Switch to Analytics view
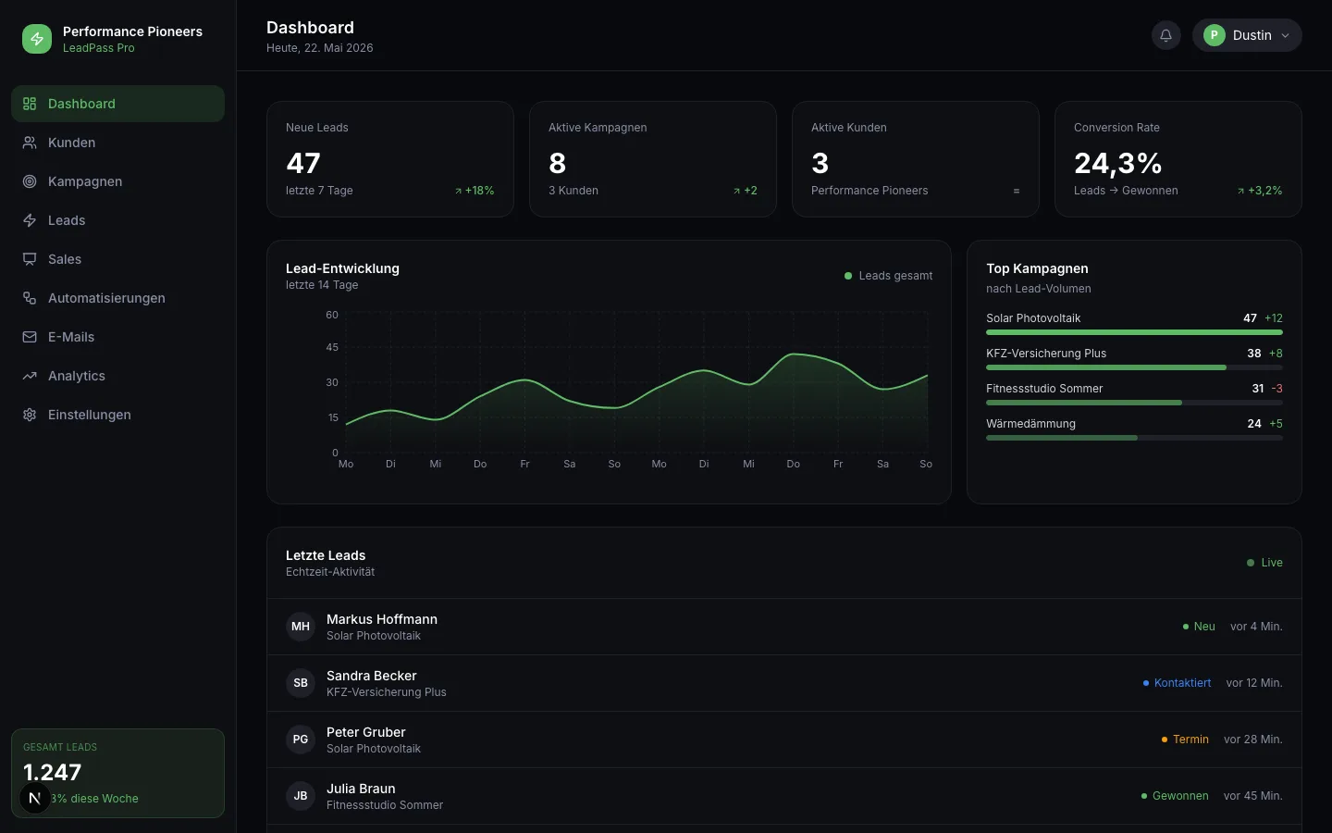This screenshot has width=1332, height=833. coord(117,376)
